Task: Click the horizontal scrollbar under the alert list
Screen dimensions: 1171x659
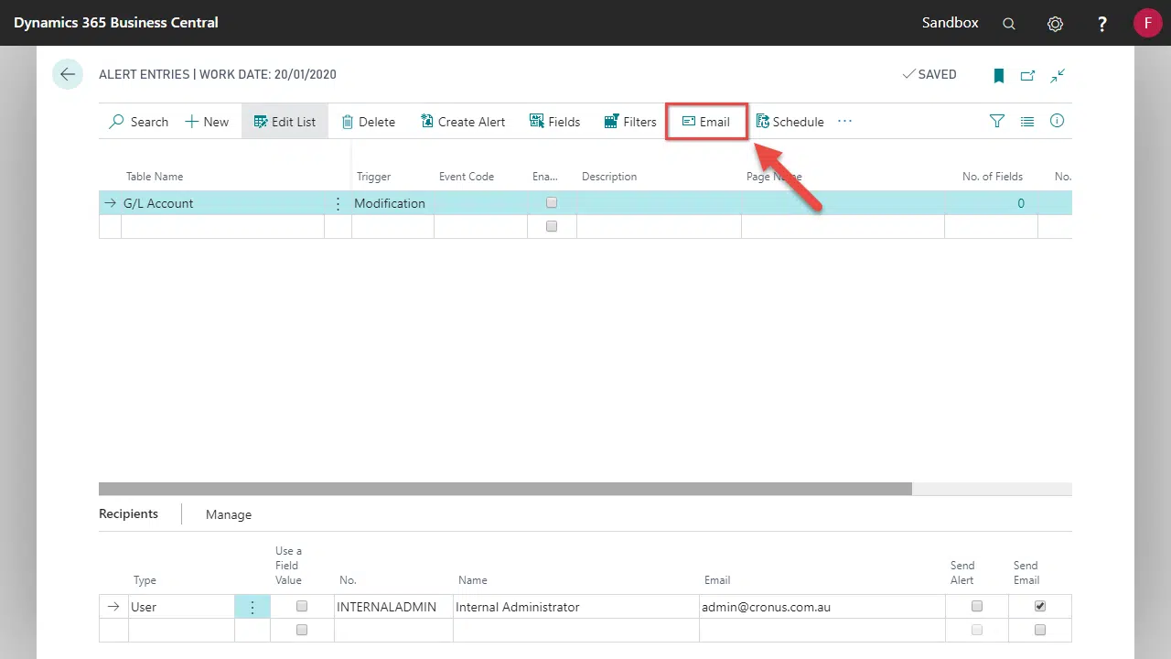Action: (505, 489)
